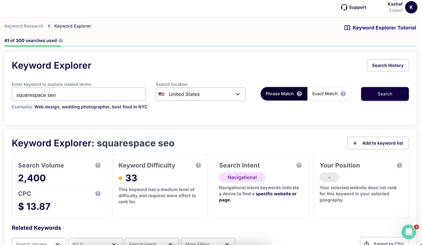The image size is (422, 245).
Task: Click the Keyword Explorer Tutorial book icon
Action: [347, 28]
